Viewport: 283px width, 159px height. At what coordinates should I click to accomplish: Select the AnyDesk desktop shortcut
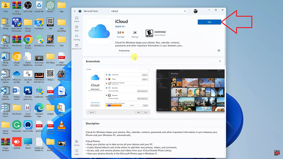coord(17,143)
